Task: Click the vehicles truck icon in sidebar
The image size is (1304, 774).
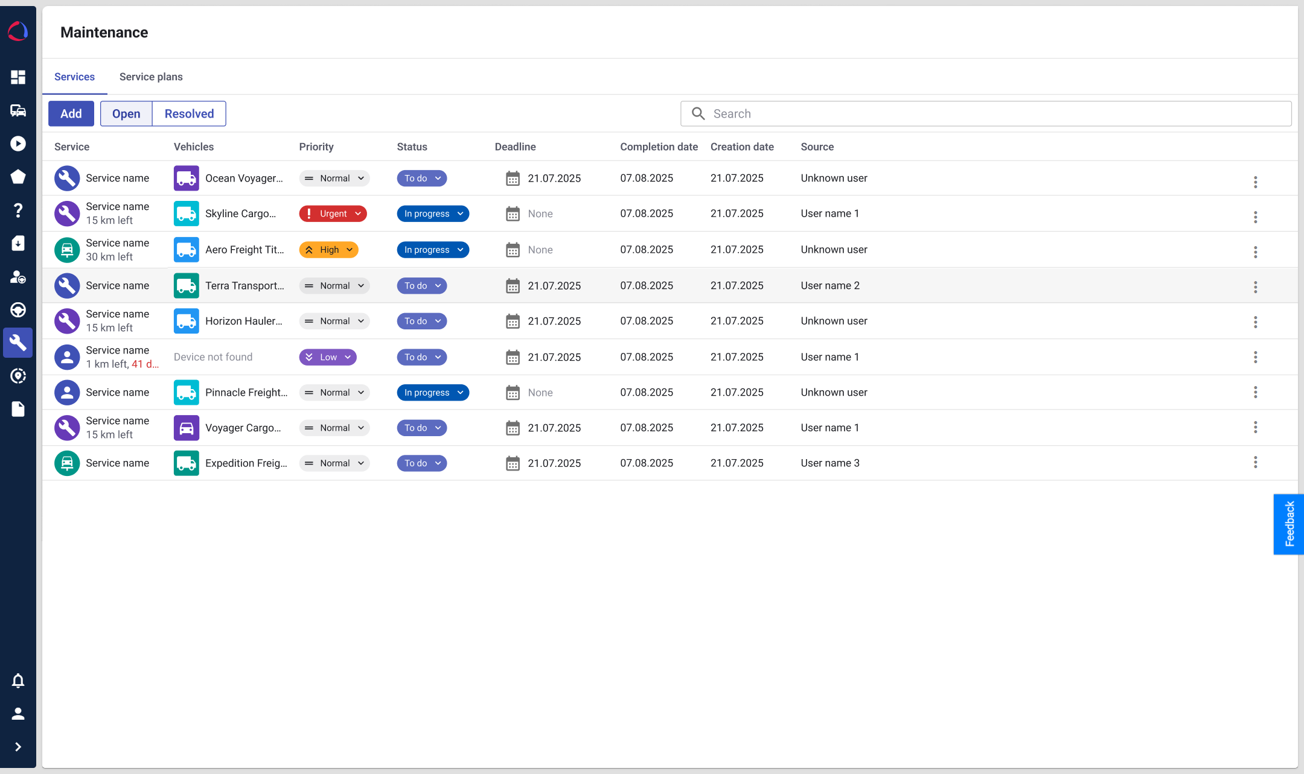Action: [x=18, y=110]
